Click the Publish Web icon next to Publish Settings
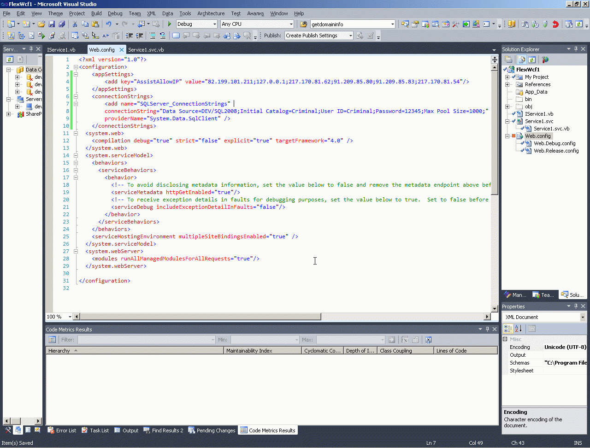 360,35
